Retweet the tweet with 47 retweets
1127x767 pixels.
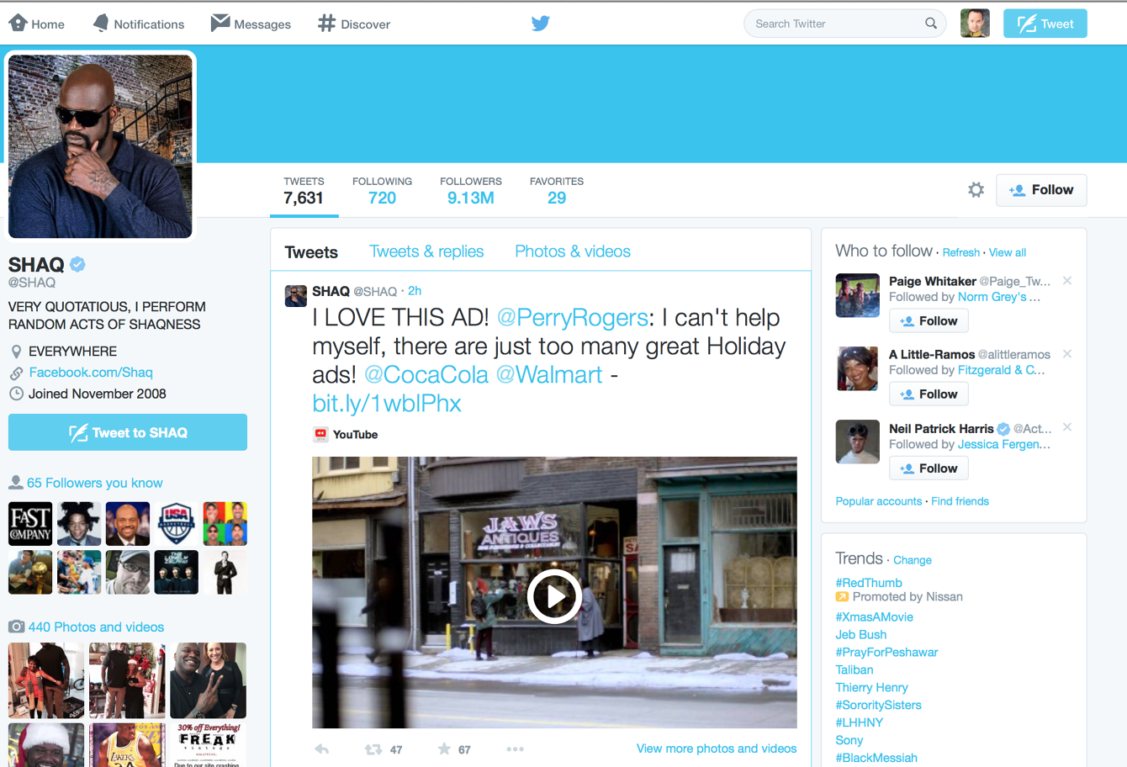coord(373,749)
